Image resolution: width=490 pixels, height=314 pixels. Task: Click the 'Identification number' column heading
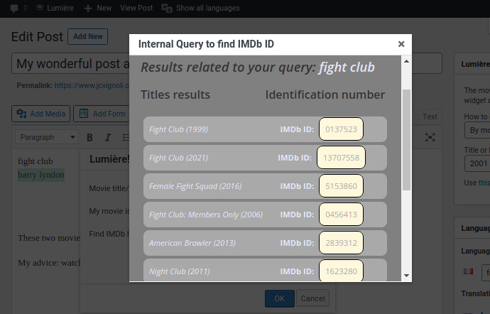(x=325, y=94)
